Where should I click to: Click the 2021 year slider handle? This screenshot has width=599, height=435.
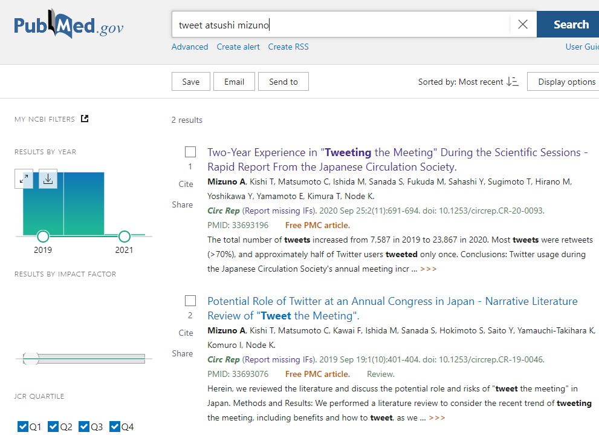125,237
